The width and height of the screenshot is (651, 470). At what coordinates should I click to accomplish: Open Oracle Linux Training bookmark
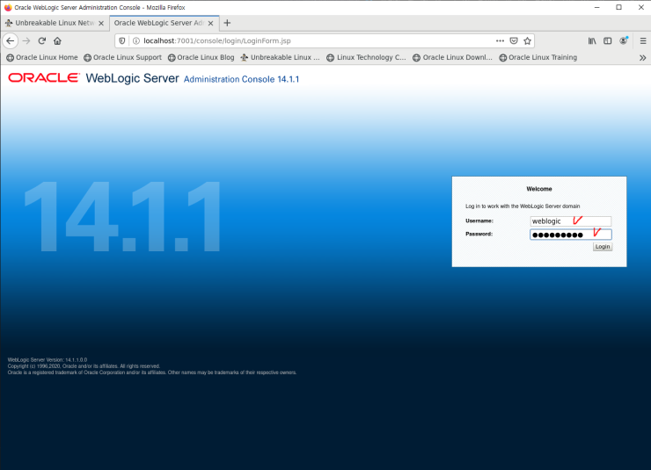point(538,58)
